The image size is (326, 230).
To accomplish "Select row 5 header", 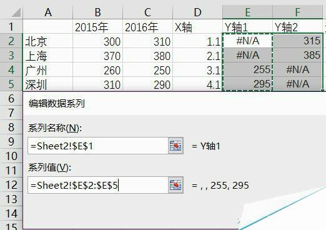I will pos(11,84).
